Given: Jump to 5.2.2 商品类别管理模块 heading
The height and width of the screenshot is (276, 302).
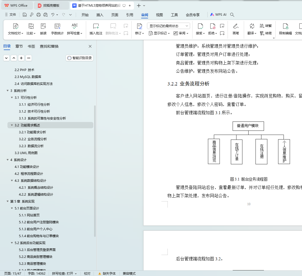Looking at the screenshot, I should 36,257.
